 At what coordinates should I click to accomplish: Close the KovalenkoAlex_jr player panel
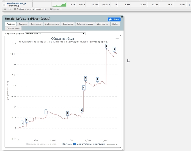click(122, 17)
